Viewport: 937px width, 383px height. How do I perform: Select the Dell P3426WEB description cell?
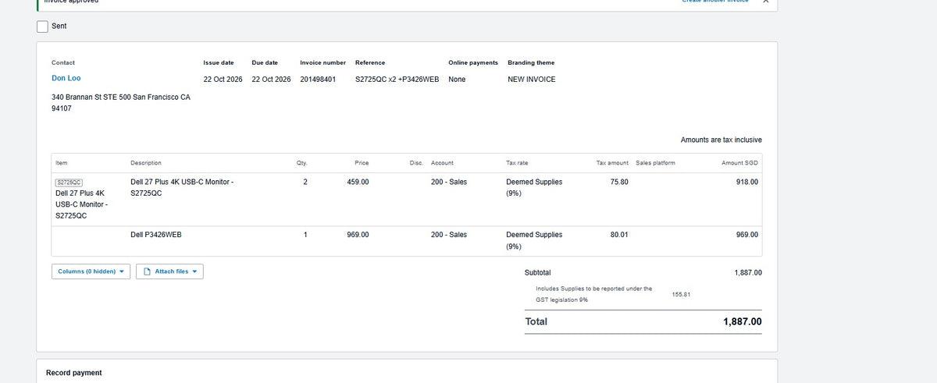156,234
